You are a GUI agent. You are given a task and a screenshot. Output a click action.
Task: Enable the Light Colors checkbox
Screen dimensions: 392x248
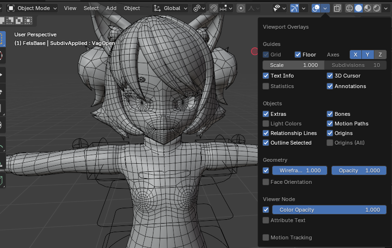point(266,124)
